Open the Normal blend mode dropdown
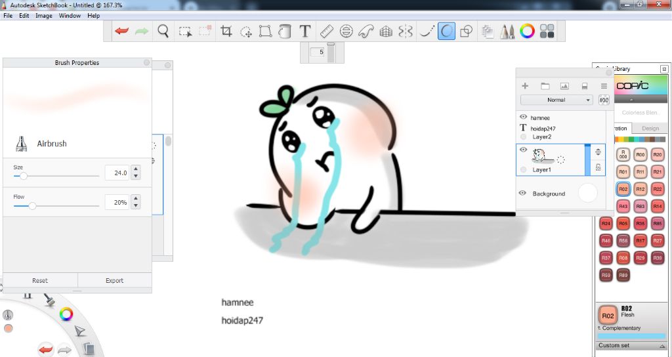 (556, 100)
